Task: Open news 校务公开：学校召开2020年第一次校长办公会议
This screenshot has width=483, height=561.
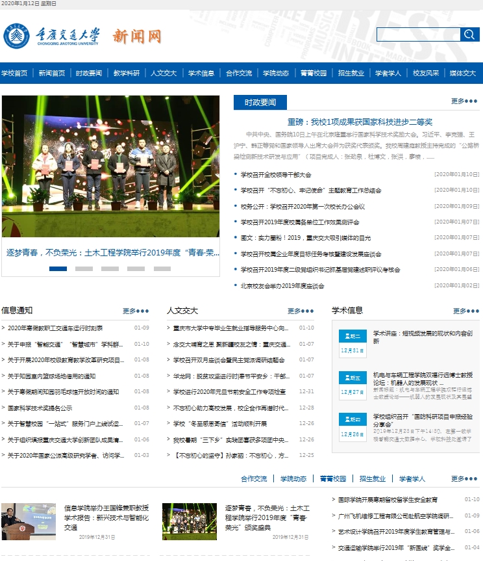Action: [303, 207]
